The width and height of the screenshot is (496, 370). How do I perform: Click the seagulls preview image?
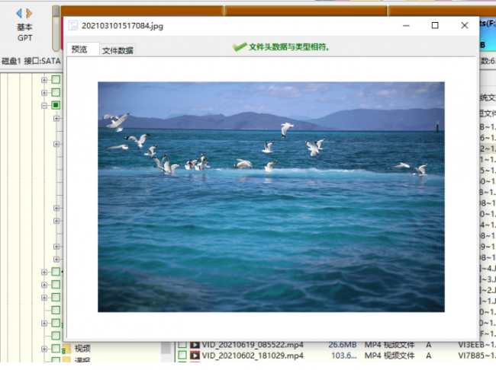(x=271, y=197)
